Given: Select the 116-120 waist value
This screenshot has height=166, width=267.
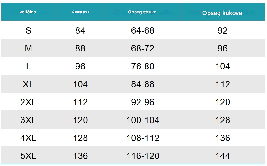Looking at the screenshot, I should (x=143, y=155).
